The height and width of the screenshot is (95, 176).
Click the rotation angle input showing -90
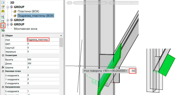(133, 71)
